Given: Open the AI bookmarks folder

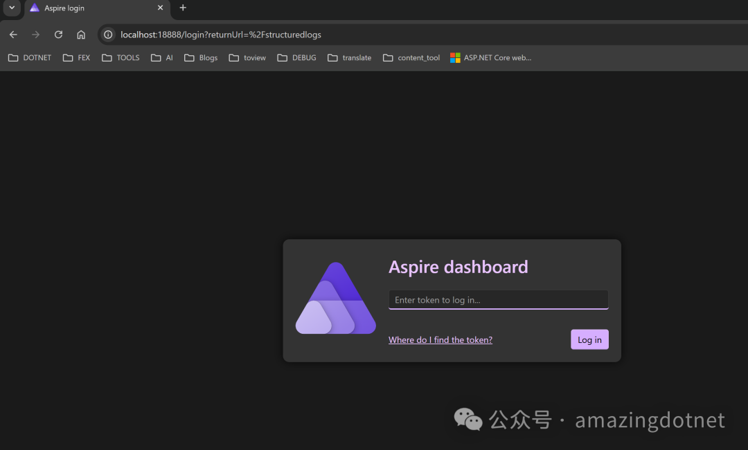Looking at the screenshot, I should pyautogui.click(x=161, y=57).
